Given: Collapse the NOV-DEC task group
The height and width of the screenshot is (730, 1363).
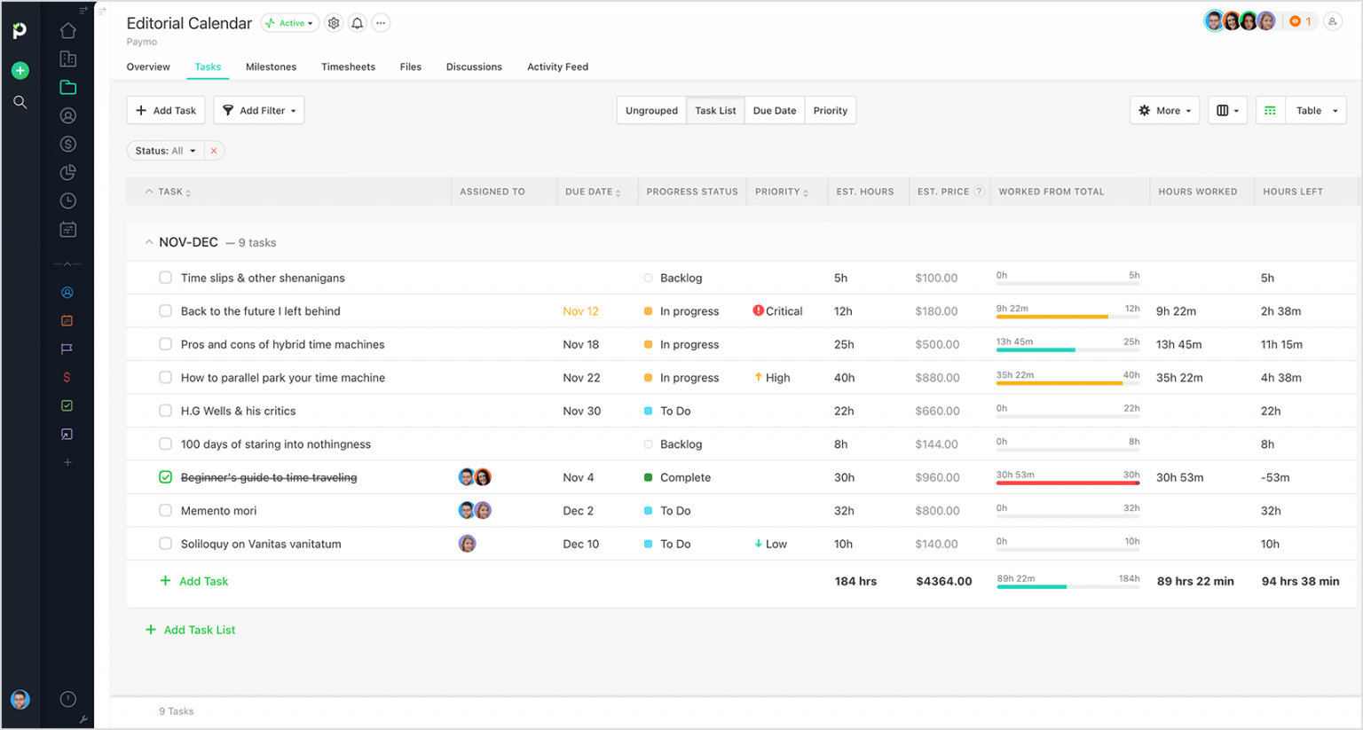Looking at the screenshot, I should click(x=149, y=241).
